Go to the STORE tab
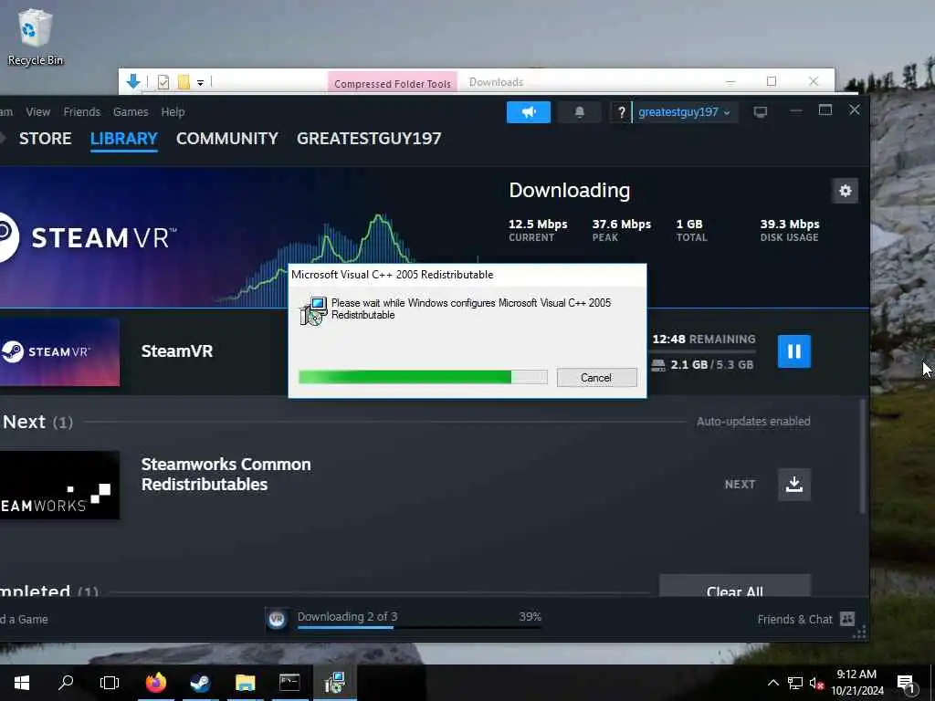Screen dimensions: 935x701 [x=46, y=139]
